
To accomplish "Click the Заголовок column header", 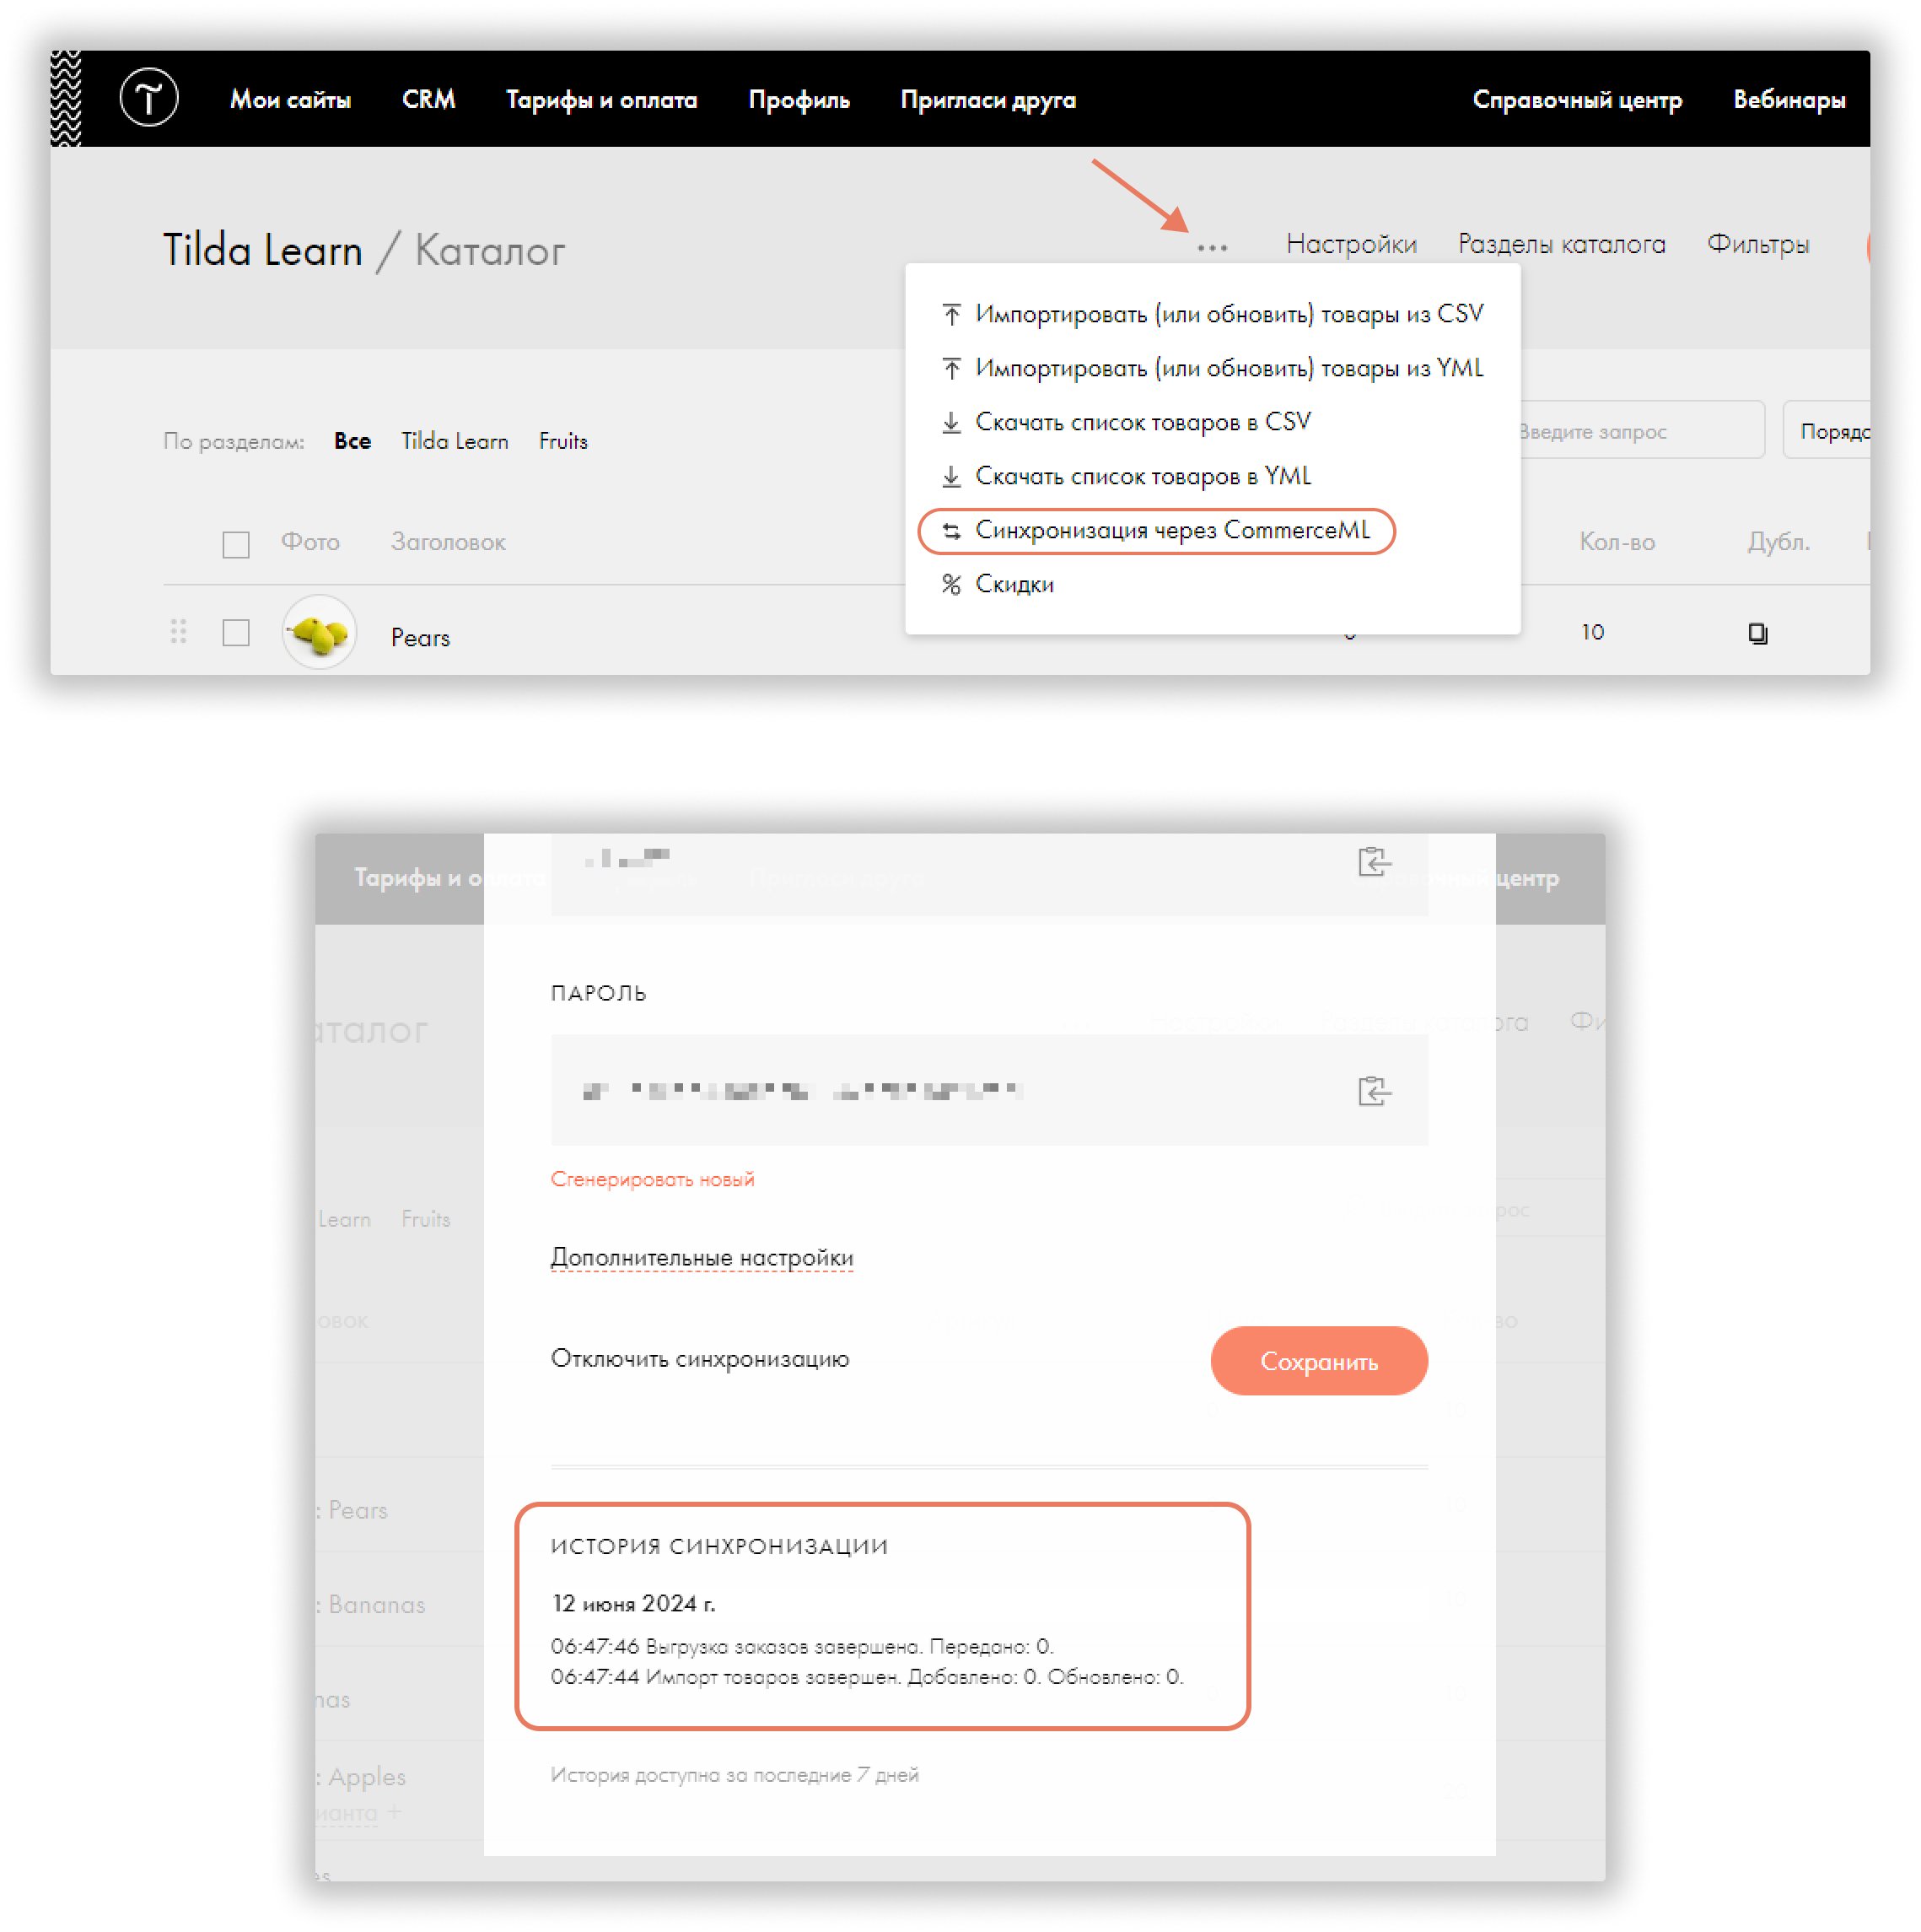I will (x=448, y=542).
